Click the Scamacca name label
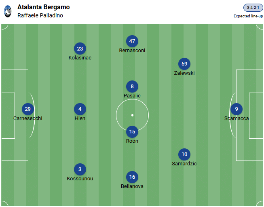Viewport: 264px width, 207px height. 237,118
